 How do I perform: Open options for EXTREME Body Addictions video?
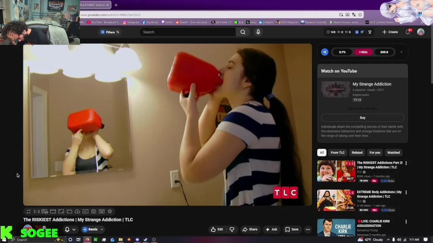point(406,192)
